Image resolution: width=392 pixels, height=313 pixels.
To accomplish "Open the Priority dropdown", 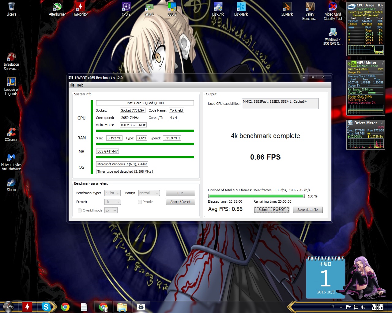I will pyautogui.click(x=149, y=193).
